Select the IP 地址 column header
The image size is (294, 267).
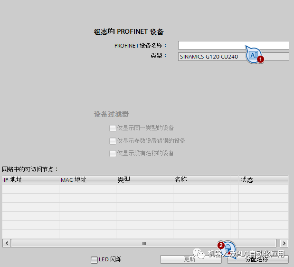pyautogui.click(x=30, y=179)
